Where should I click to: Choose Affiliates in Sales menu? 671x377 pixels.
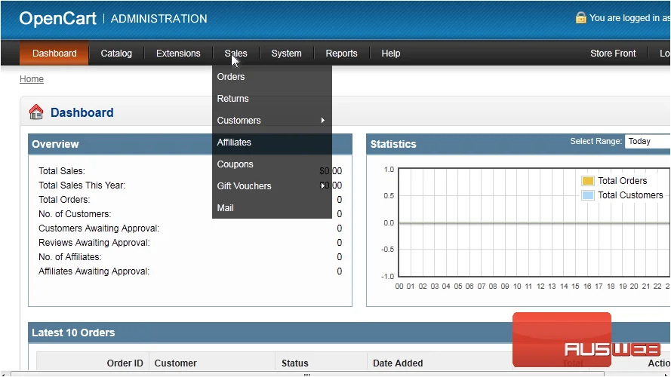pyautogui.click(x=272, y=143)
